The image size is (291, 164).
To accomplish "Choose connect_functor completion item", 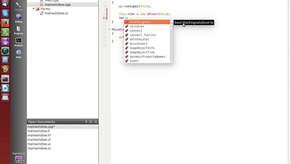I will [147, 35].
